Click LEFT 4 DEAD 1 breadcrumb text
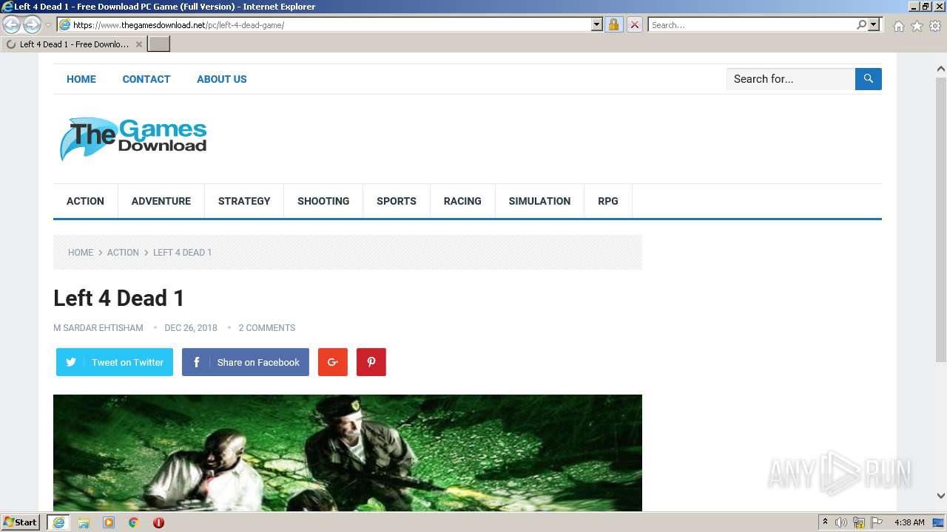Screen dimensions: 947x532 coord(183,253)
